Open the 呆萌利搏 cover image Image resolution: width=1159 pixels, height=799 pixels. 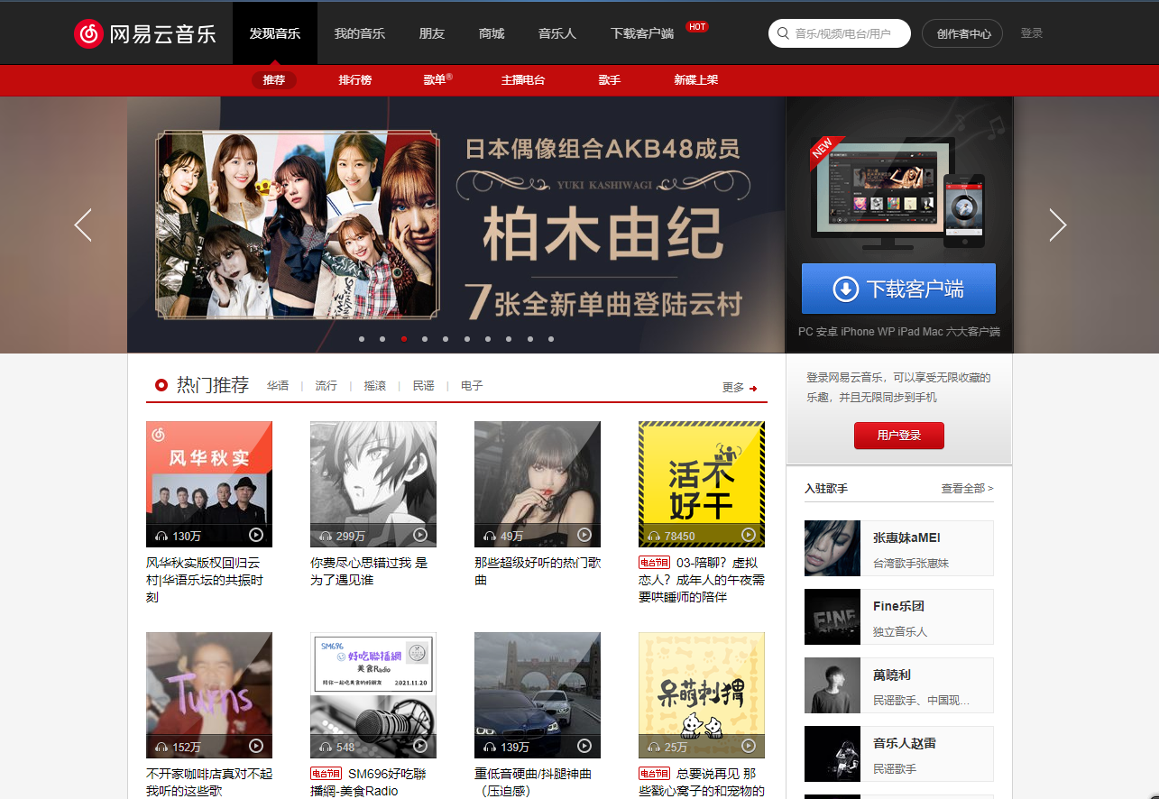[702, 695]
